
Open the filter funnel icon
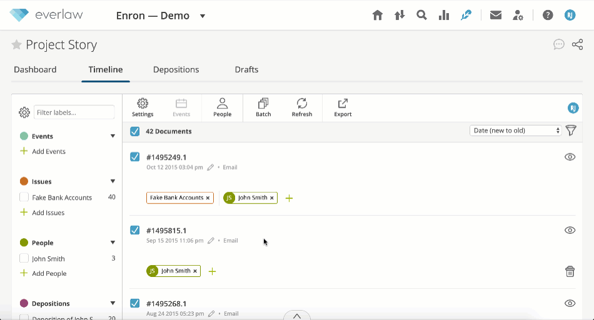point(571,131)
